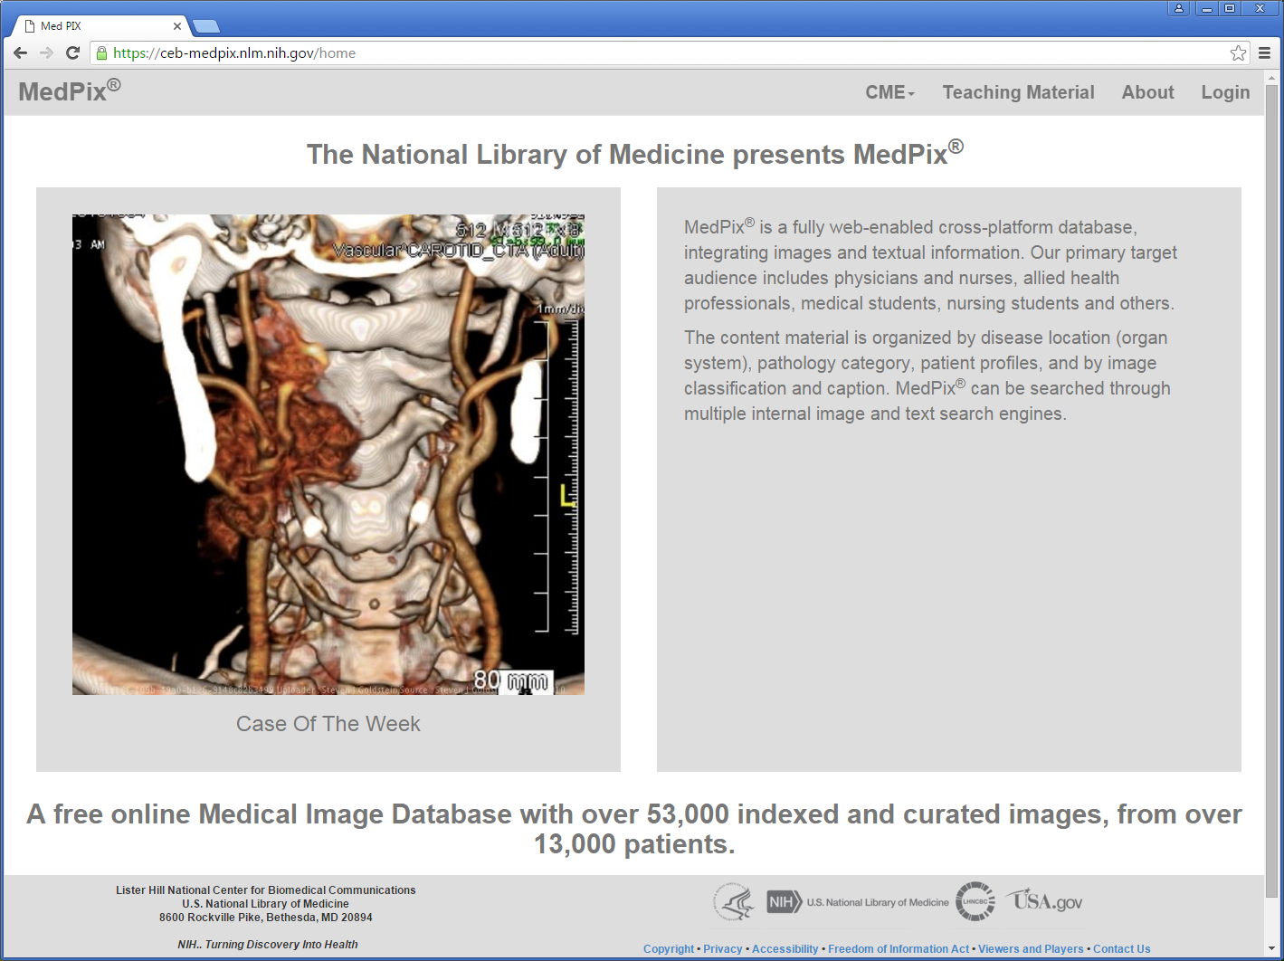Select Teaching Material in the navigation bar
This screenshot has width=1284, height=961.
(x=1018, y=91)
